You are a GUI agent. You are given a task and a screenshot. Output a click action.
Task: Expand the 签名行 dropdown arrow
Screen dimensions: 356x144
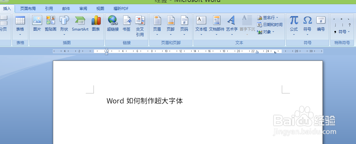[277, 18]
